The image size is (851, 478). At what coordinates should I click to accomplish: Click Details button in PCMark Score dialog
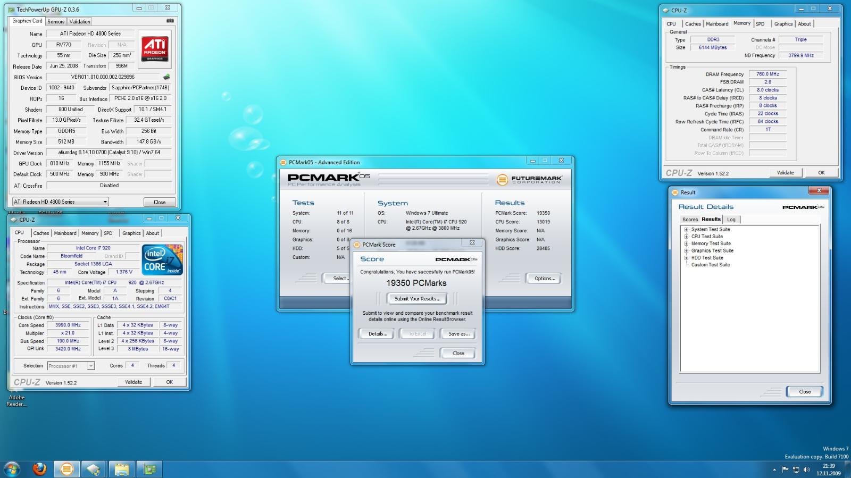click(x=378, y=334)
